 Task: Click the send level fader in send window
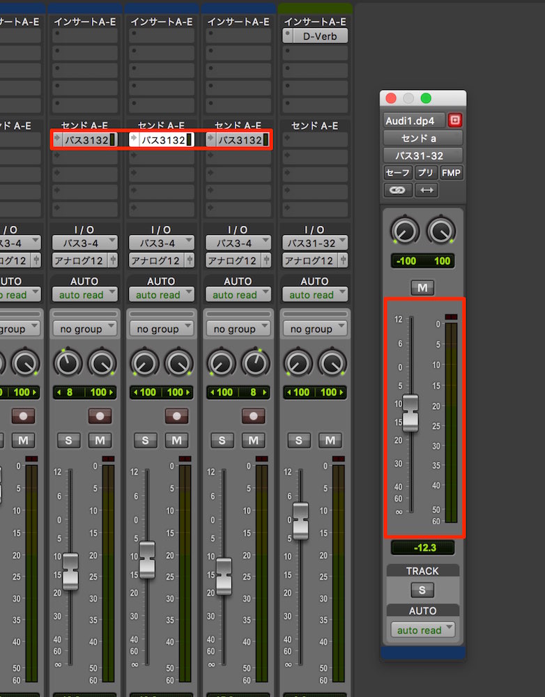tap(410, 413)
